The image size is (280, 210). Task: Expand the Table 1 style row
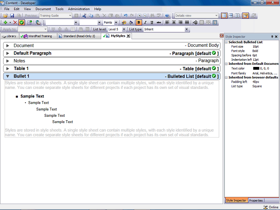pos(8,69)
